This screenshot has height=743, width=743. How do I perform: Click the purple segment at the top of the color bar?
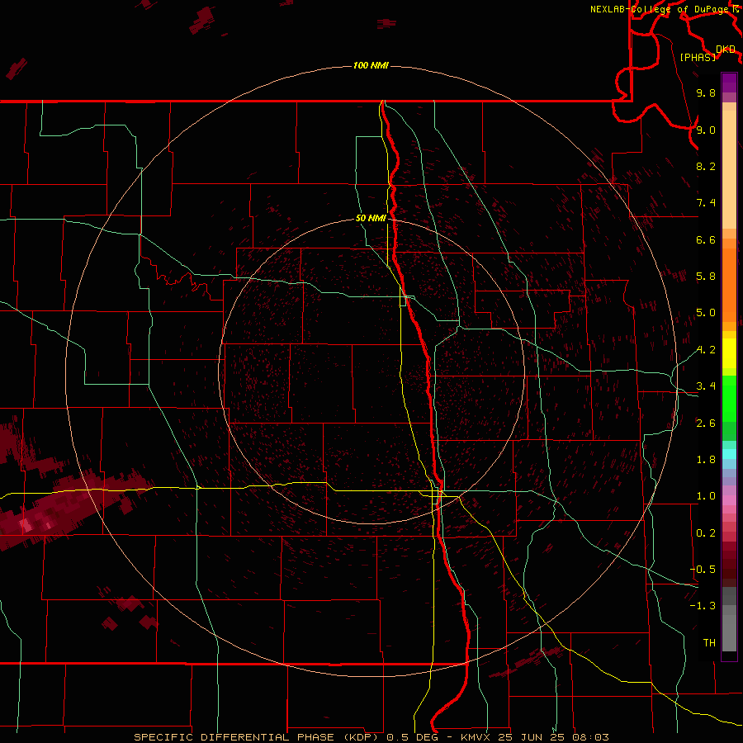729,83
